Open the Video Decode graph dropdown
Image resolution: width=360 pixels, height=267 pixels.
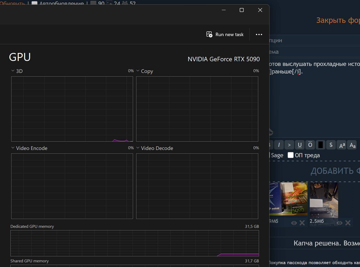(x=138, y=148)
